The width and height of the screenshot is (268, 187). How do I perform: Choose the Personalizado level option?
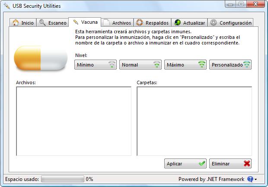coord(230,64)
